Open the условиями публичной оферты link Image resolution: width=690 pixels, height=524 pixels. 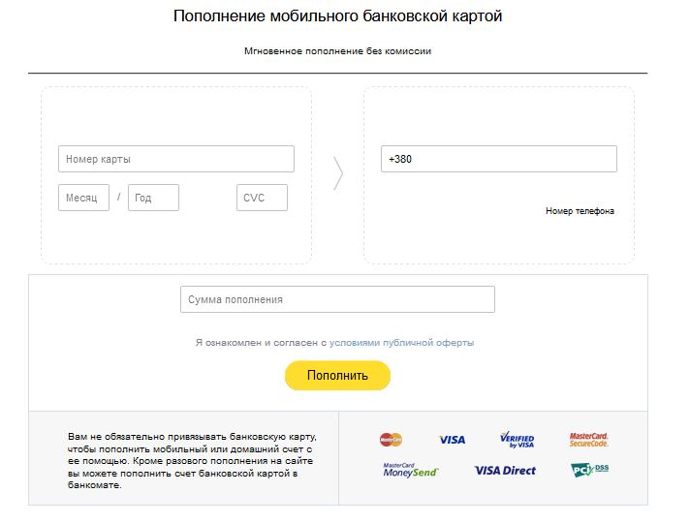tap(401, 343)
